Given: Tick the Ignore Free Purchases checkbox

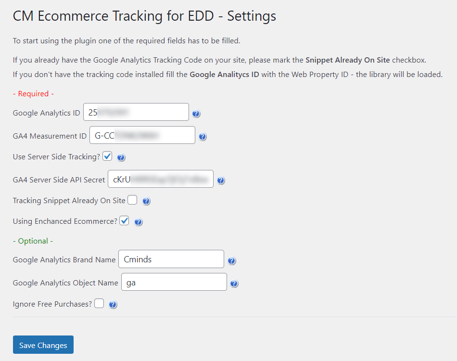Looking at the screenshot, I should pos(99,304).
